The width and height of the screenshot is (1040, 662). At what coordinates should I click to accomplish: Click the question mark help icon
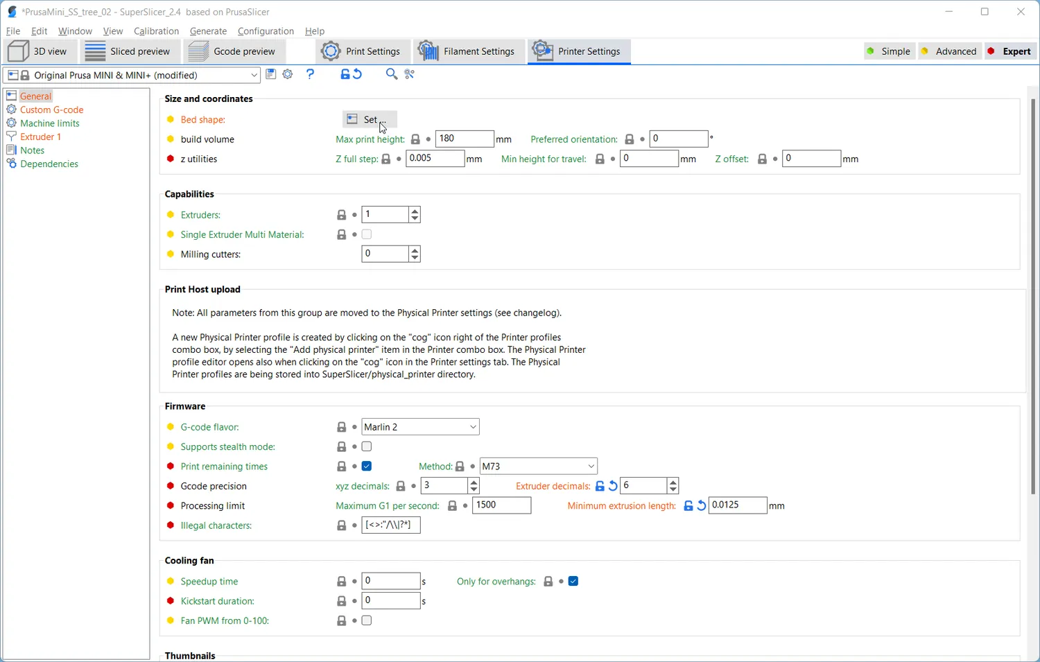coord(310,74)
